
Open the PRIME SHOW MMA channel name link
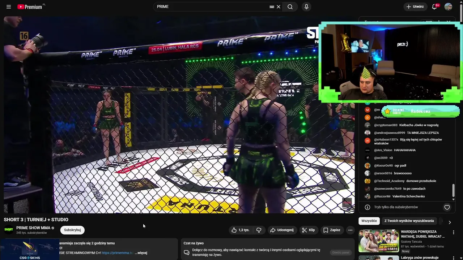(33, 228)
